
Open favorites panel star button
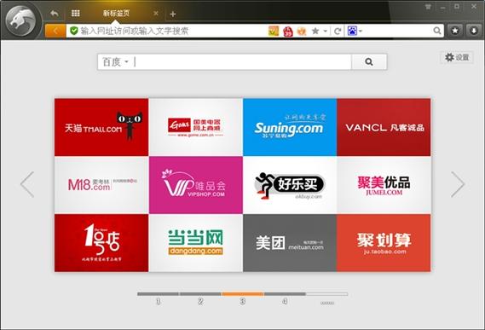tap(455, 31)
